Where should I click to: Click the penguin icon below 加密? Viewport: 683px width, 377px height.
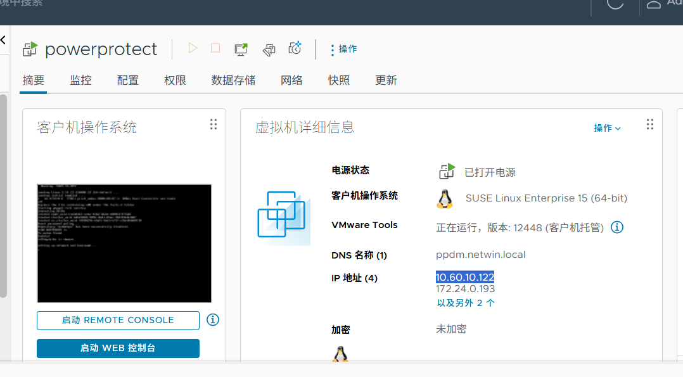click(340, 354)
